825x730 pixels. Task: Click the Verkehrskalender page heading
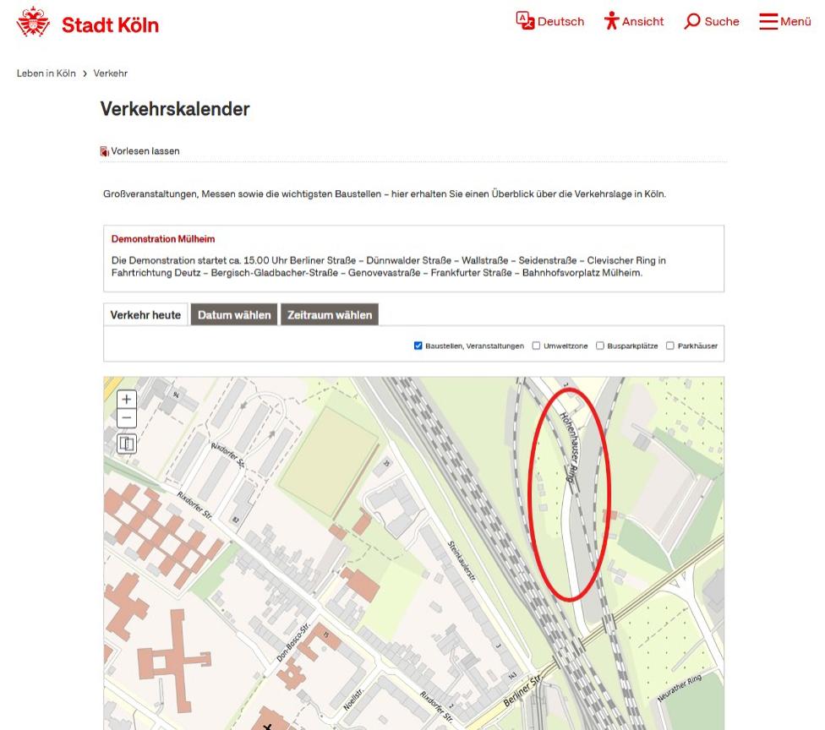click(x=175, y=109)
